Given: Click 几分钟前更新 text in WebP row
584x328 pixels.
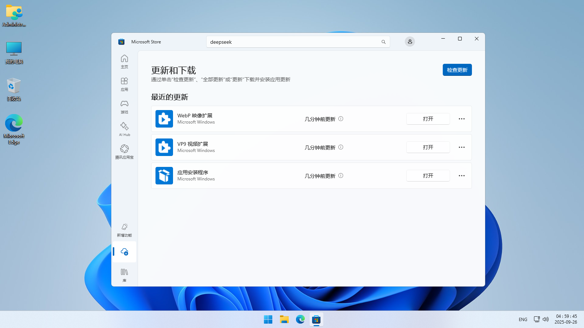Looking at the screenshot, I should pyautogui.click(x=320, y=119).
